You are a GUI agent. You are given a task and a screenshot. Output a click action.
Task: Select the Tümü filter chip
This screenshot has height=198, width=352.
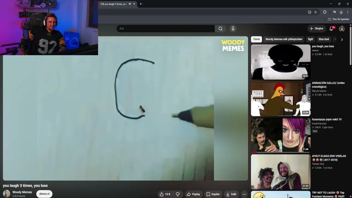click(x=256, y=39)
